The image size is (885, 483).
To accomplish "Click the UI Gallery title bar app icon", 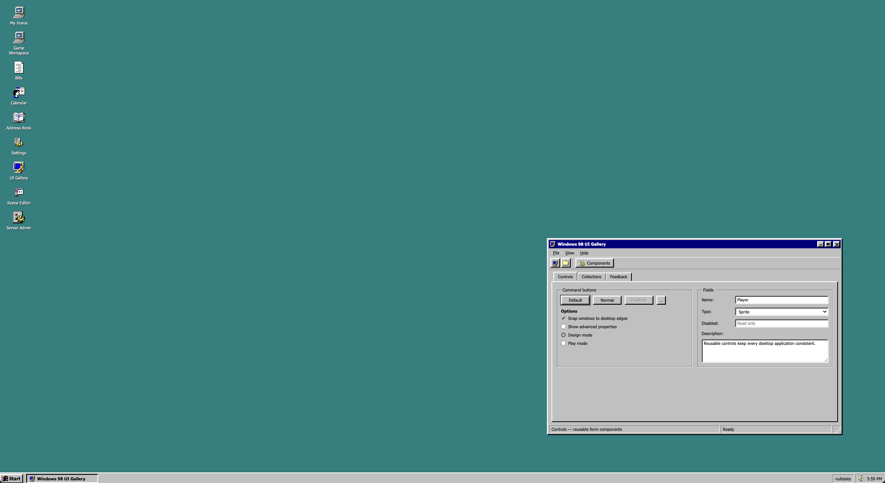I will (x=553, y=244).
